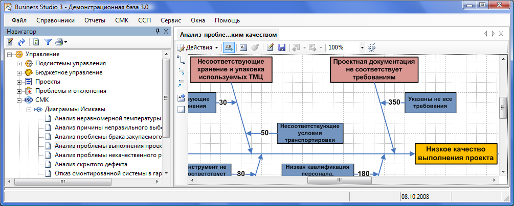Open the 100% zoom dropdown
514x206 pixels.
[362, 47]
